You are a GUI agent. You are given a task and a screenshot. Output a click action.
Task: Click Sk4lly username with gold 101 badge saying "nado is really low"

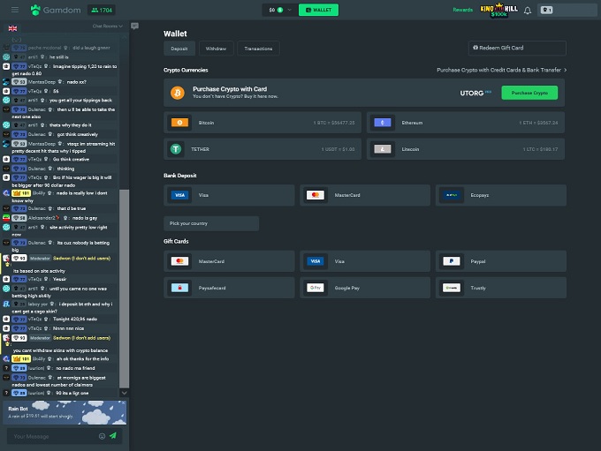[39, 193]
